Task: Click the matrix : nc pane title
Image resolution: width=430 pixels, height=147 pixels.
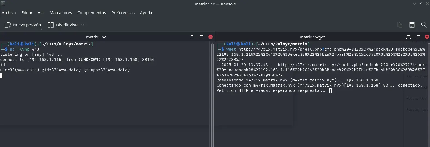Action: tap(96, 37)
